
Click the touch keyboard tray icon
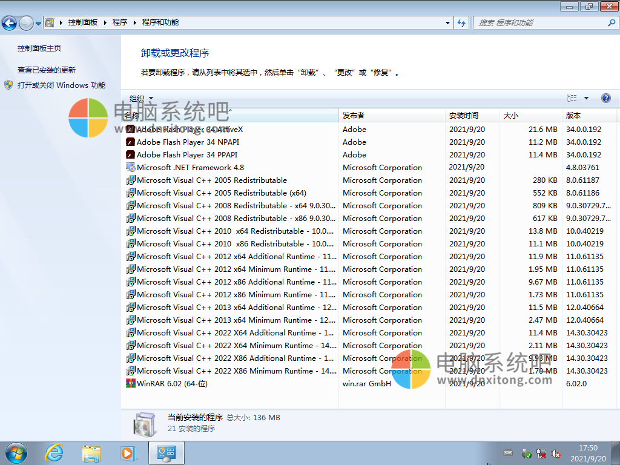(x=508, y=453)
